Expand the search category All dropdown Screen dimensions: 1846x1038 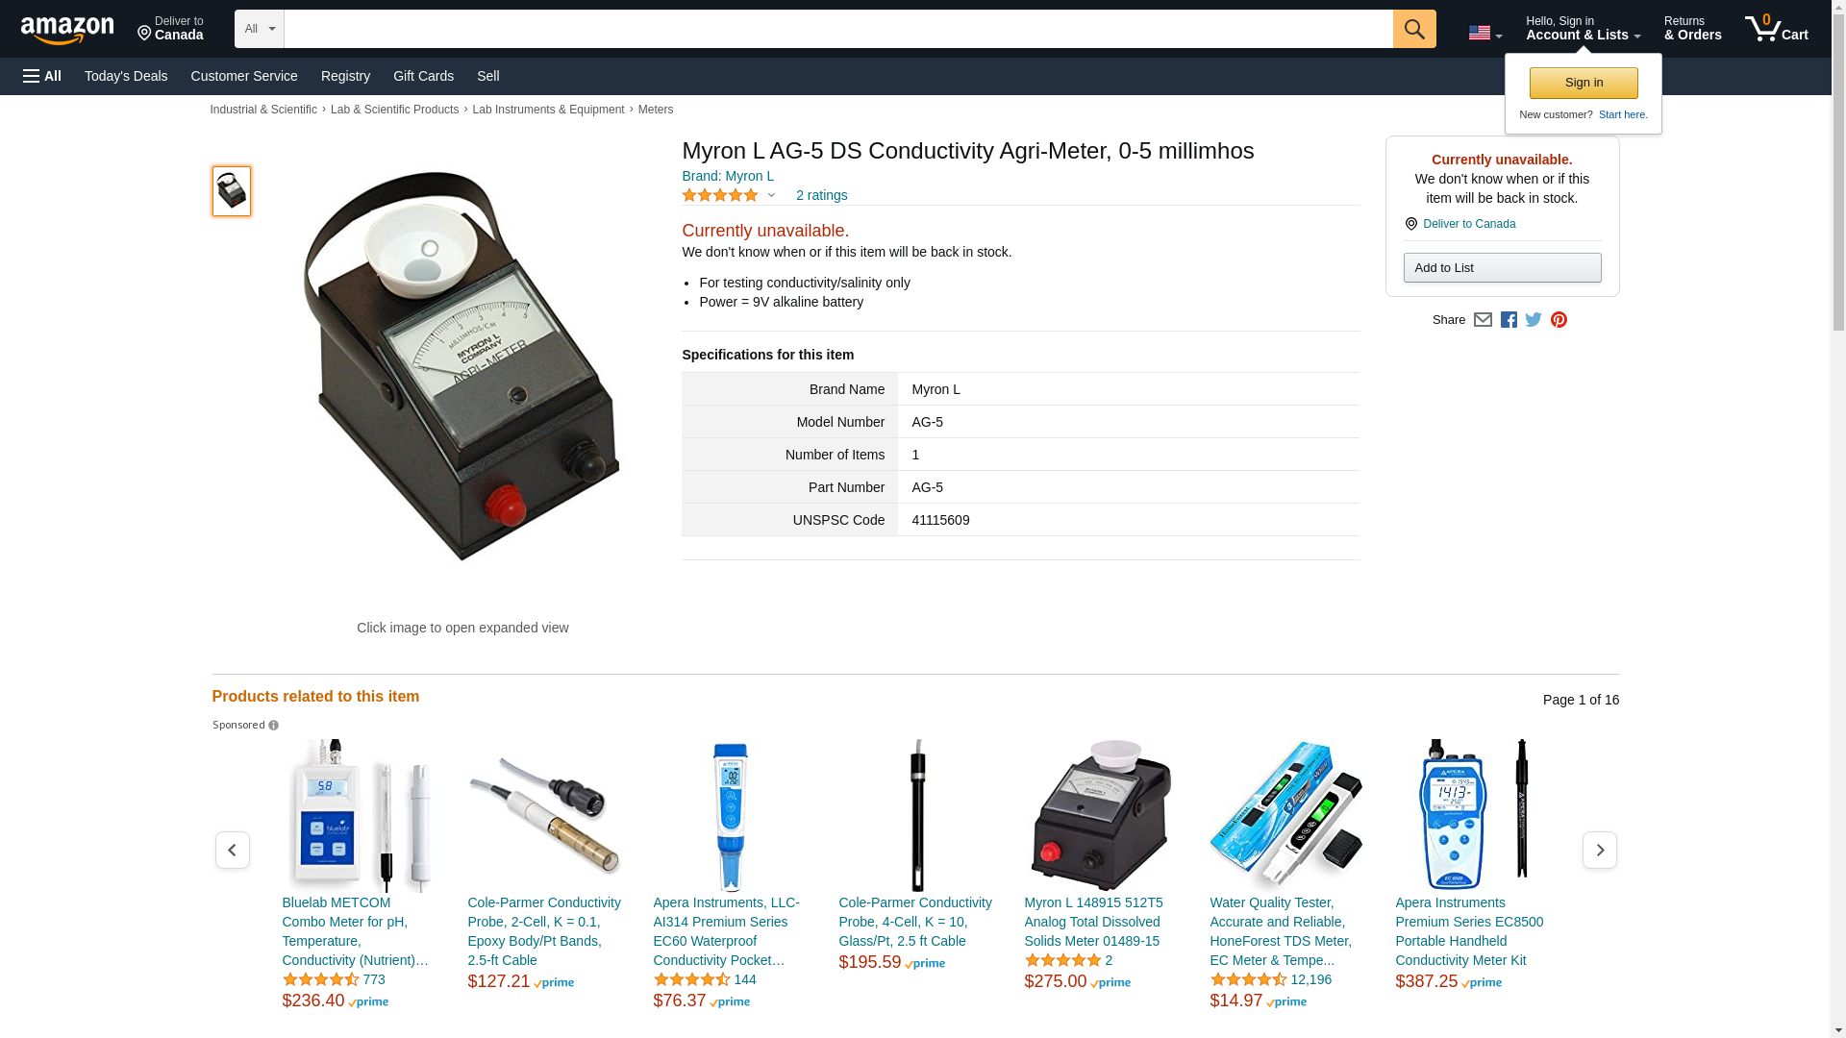pyautogui.click(x=260, y=29)
